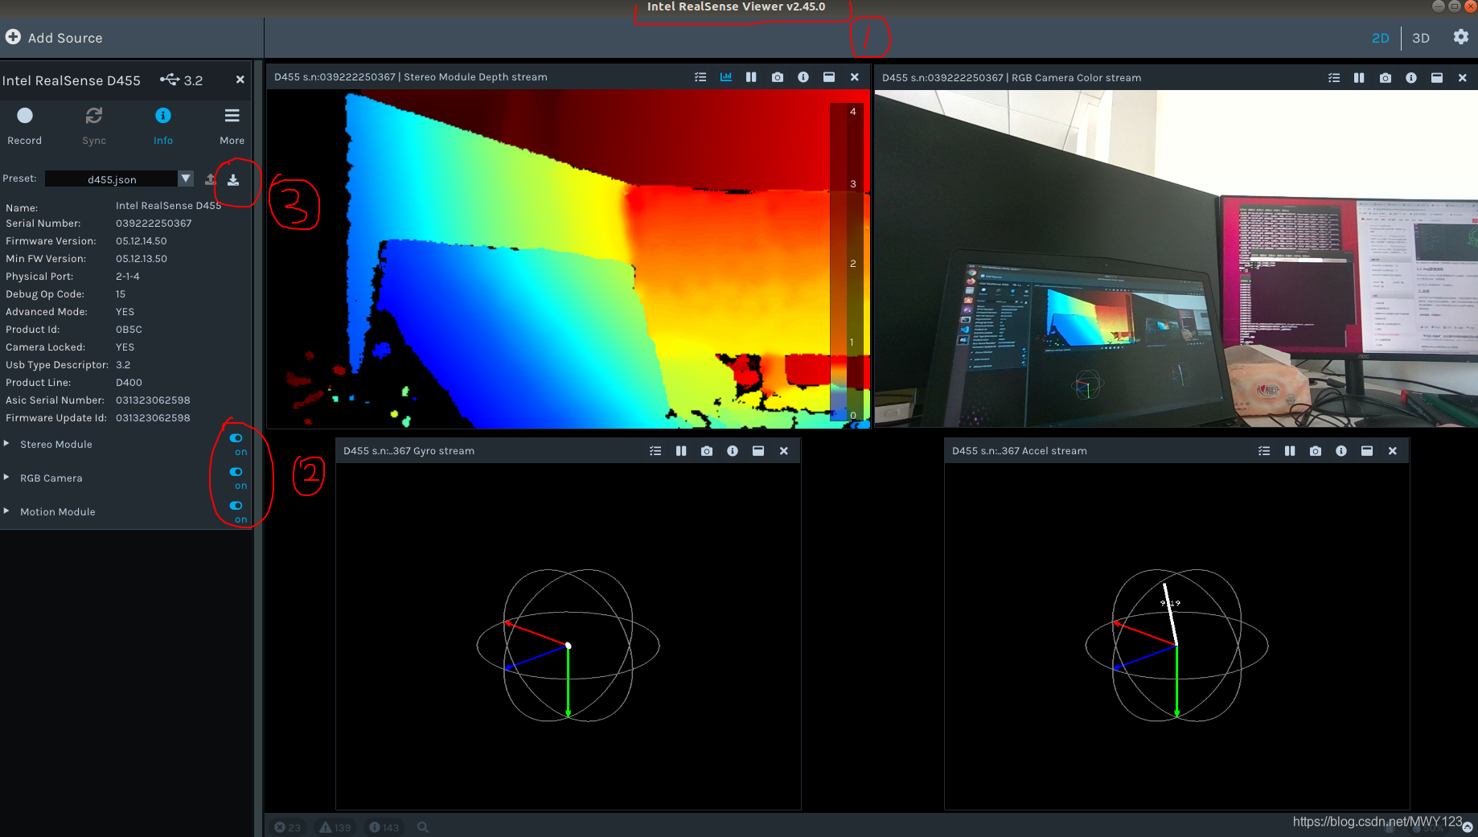The image size is (1478, 837).
Task: Minimize the Gyro stream window
Action: pos(758,451)
